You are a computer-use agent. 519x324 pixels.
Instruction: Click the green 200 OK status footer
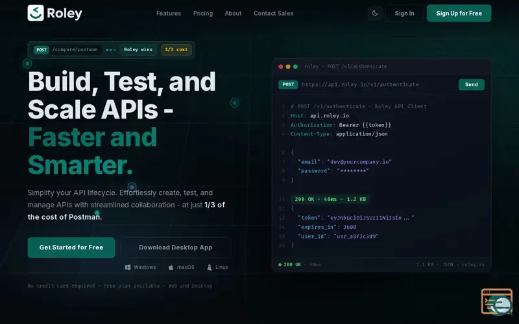point(290,264)
